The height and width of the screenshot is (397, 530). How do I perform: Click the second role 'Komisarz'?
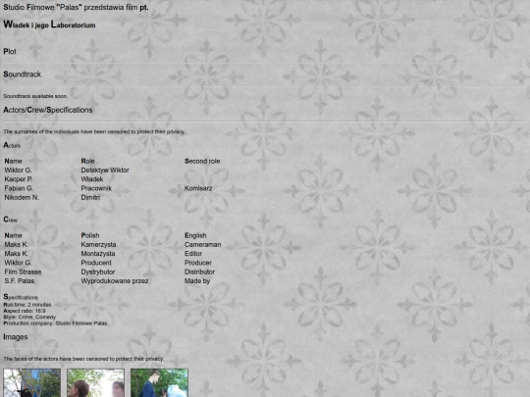[x=198, y=188]
